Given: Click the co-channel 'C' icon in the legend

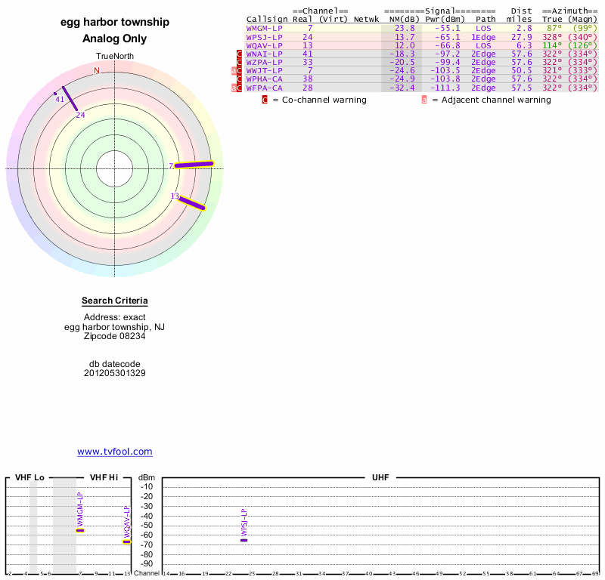Looking at the screenshot, I should pos(265,100).
